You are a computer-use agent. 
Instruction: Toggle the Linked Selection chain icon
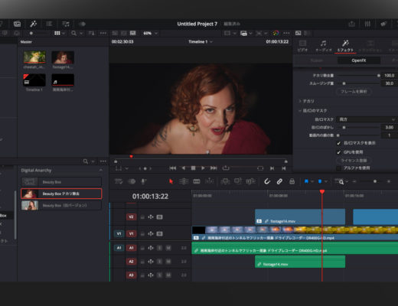click(x=279, y=181)
